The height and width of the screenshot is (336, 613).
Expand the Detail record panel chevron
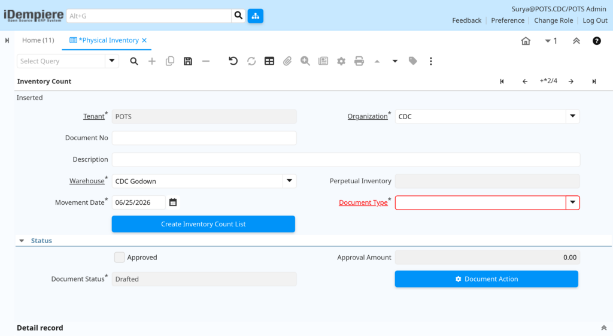pos(603,328)
